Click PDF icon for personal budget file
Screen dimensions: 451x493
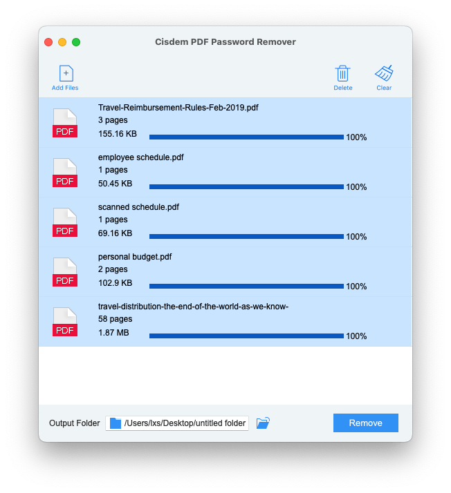pos(65,272)
